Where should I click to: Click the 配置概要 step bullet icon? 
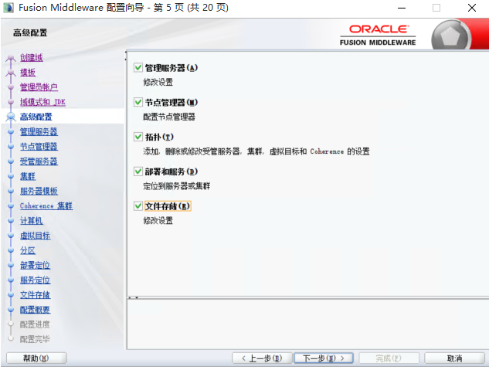click(x=11, y=311)
